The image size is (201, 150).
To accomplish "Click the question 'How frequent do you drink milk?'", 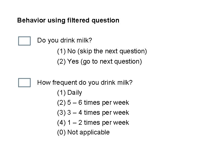I will 85,82.
